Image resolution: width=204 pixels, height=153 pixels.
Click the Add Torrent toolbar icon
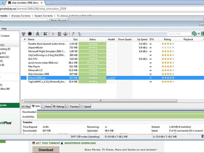pos(24,34)
